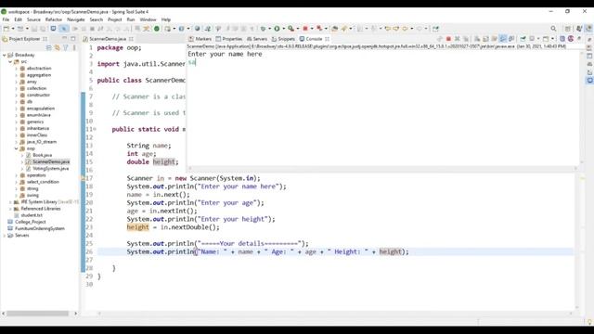
Task: Expand the encapsulation package
Action: pyautogui.click(x=17, y=109)
